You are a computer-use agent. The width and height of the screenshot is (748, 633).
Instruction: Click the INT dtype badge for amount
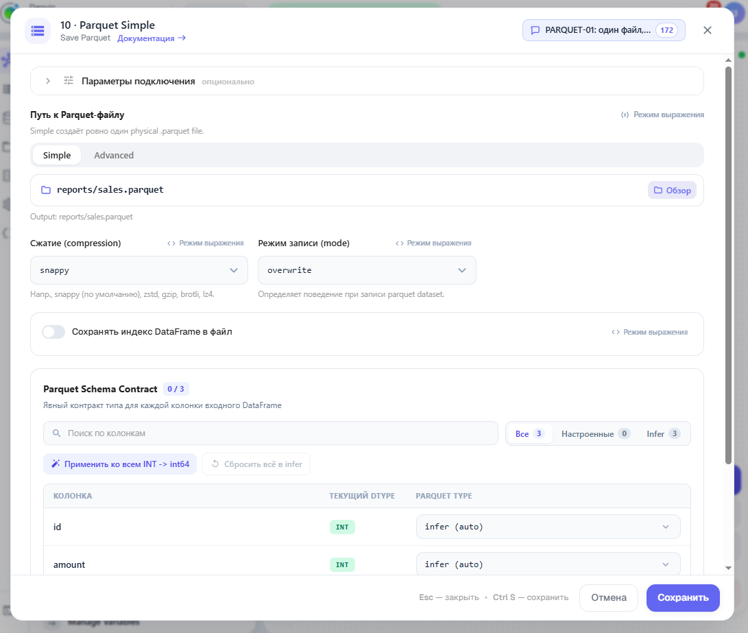pos(342,565)
